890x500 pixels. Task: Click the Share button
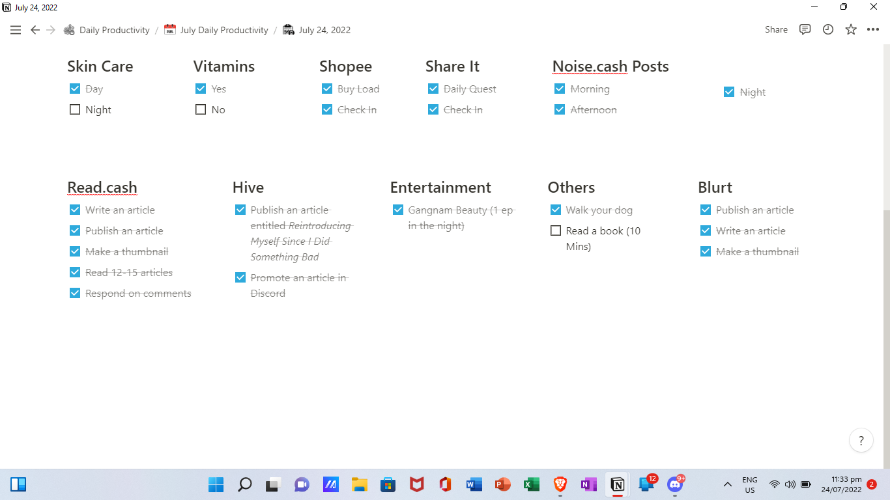pos(776,30)
